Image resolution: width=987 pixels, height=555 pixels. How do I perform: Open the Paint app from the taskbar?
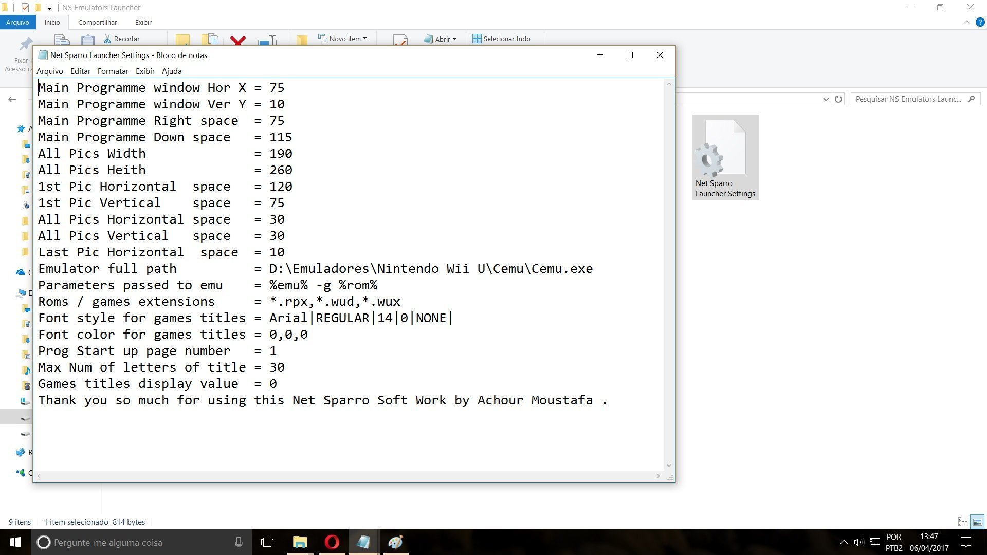395,542
